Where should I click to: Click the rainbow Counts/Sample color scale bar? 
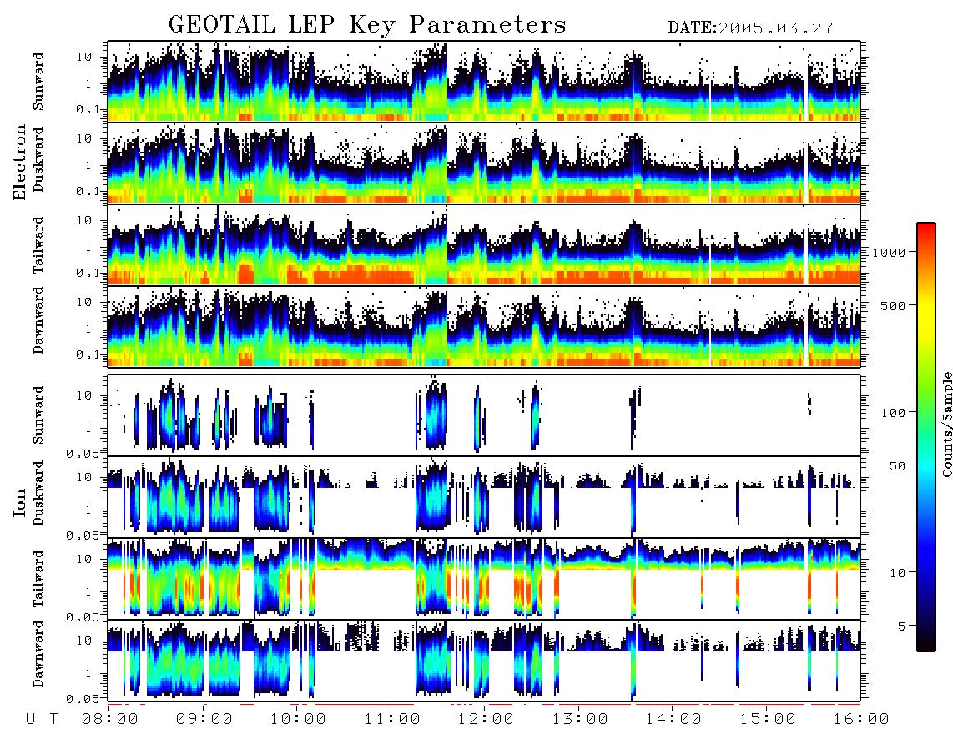925,437
